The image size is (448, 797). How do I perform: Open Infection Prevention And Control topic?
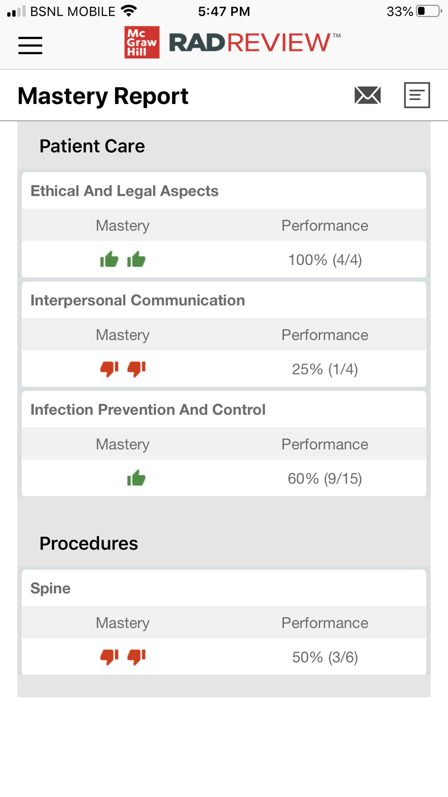pos(148,410)
